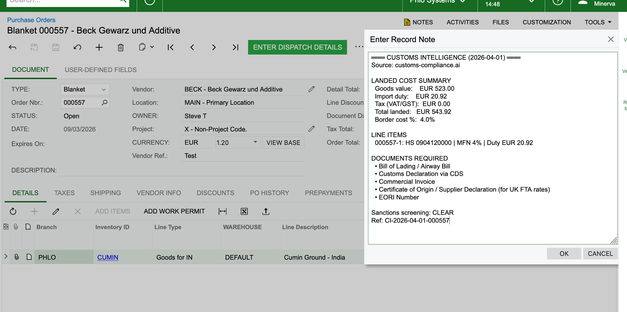Open the PO History tab
Image resolution: width=627 pixels, height=312 pixels.
[269, 193]
